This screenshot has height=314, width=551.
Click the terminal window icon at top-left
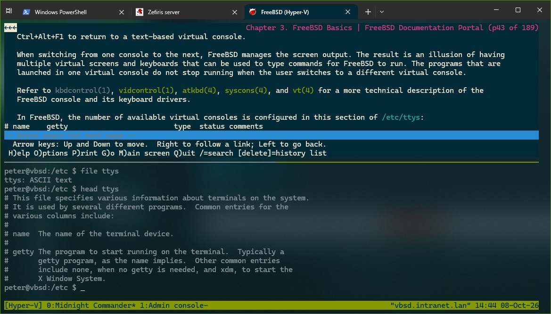[x=9, y=11]
